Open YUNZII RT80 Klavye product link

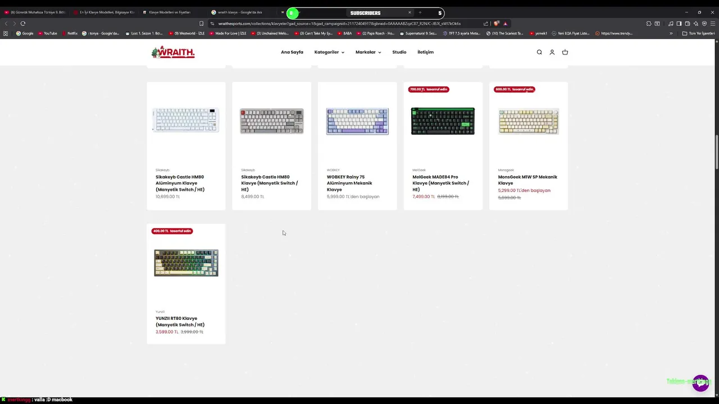pos(180,322)
